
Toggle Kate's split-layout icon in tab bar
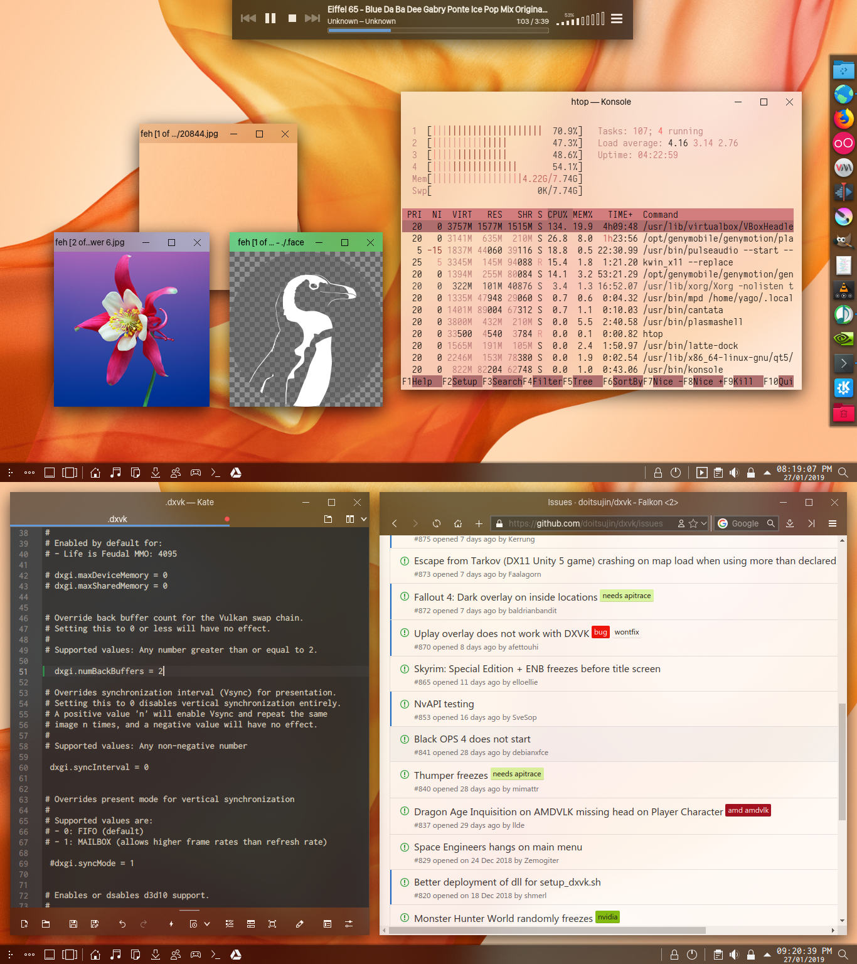coord(350,519)
